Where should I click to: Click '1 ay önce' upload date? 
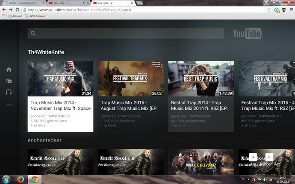click(108, 126)
